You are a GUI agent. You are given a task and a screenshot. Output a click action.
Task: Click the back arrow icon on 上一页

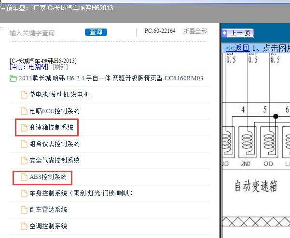point(225,33)
